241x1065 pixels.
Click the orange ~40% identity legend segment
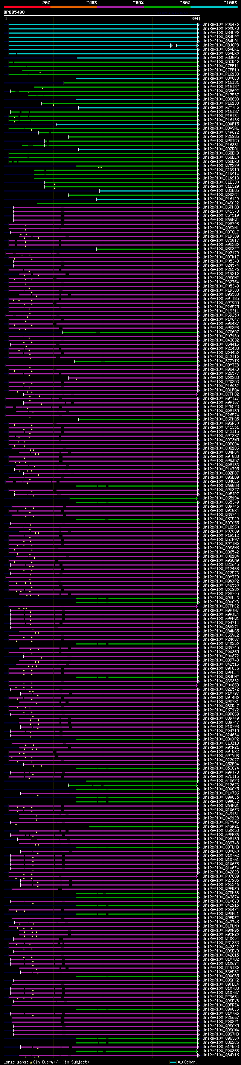pyautogui.click(x=74, y=7)
